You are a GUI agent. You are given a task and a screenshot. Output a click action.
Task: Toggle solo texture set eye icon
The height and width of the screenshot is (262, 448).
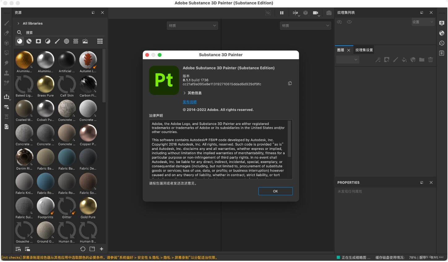coord(349,22)
